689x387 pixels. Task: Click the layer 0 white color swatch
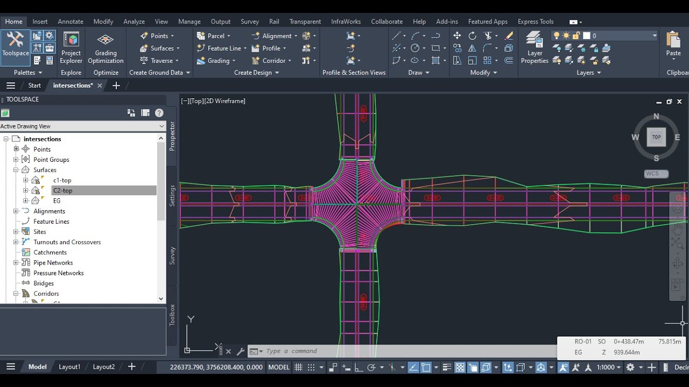[587, 35]
